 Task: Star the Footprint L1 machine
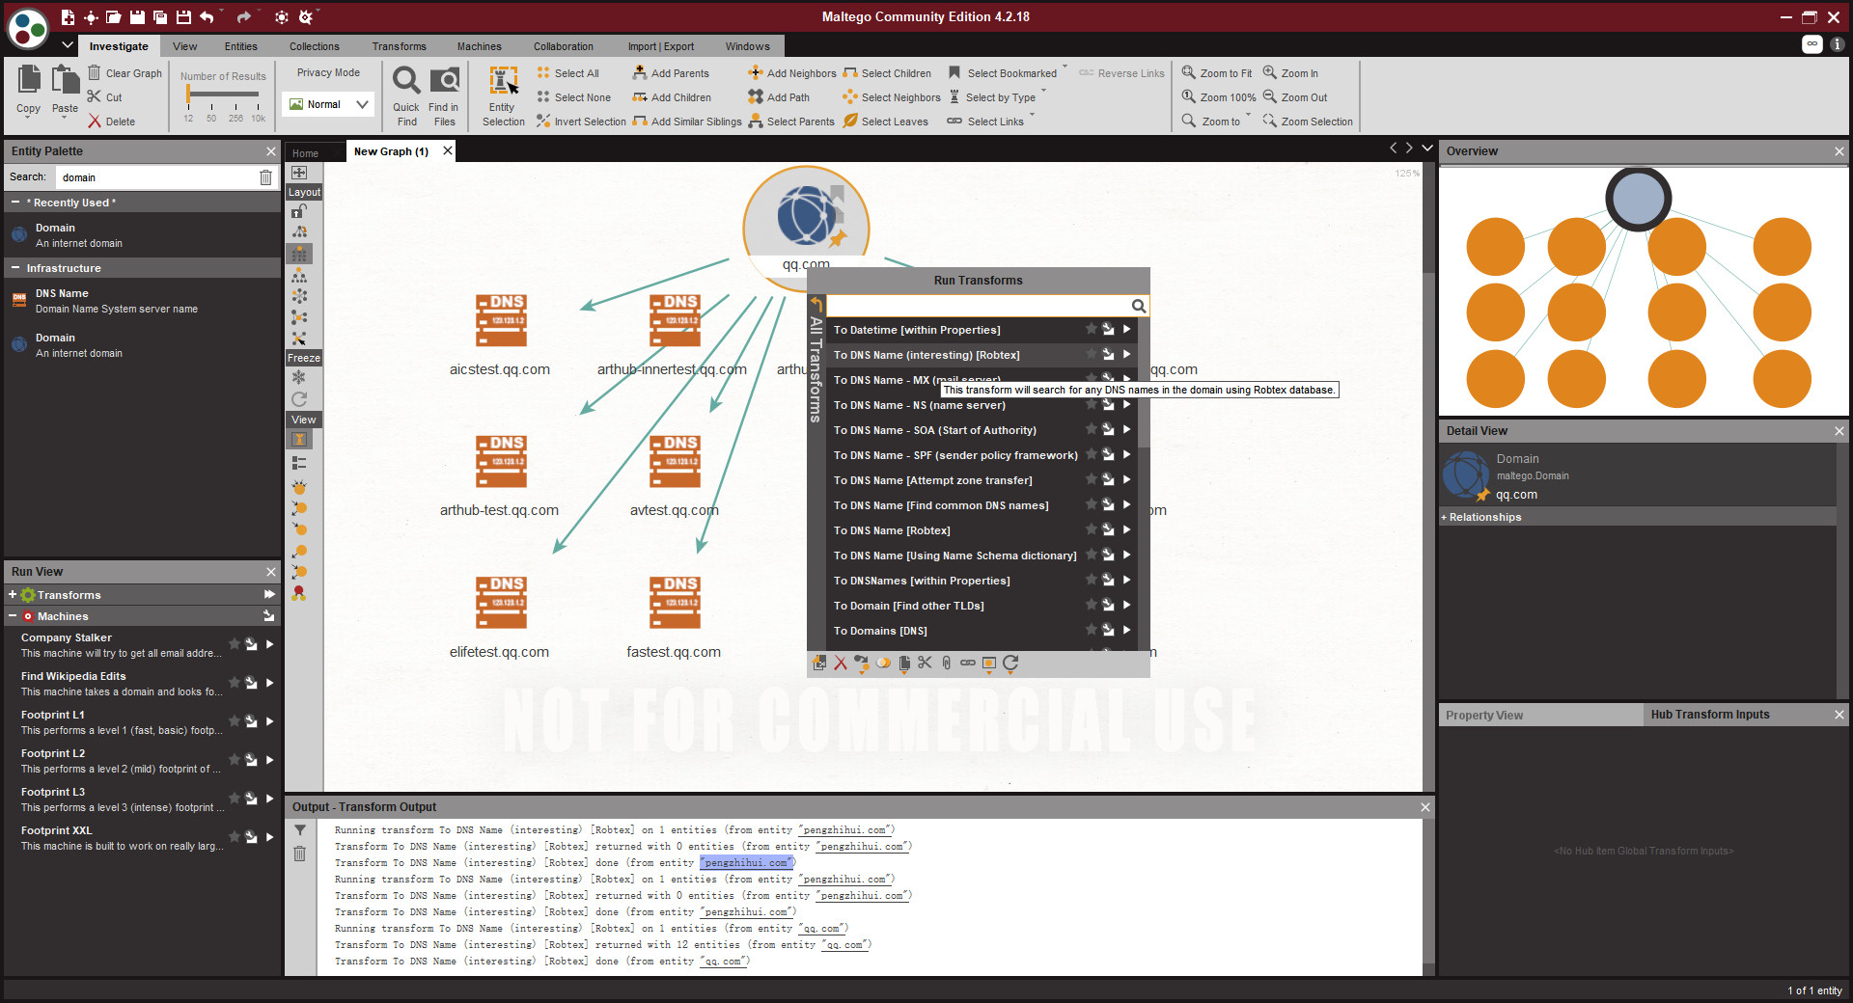click(x=234, y=721)
